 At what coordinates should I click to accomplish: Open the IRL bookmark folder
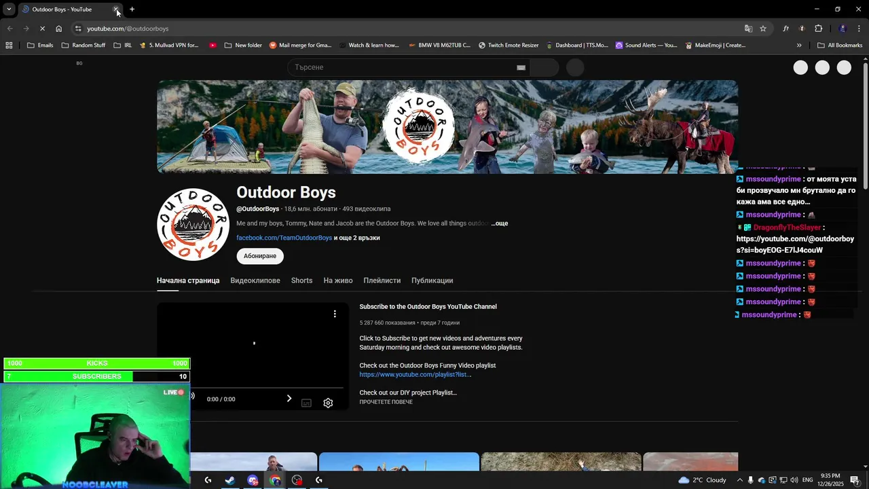click(122, 46)
